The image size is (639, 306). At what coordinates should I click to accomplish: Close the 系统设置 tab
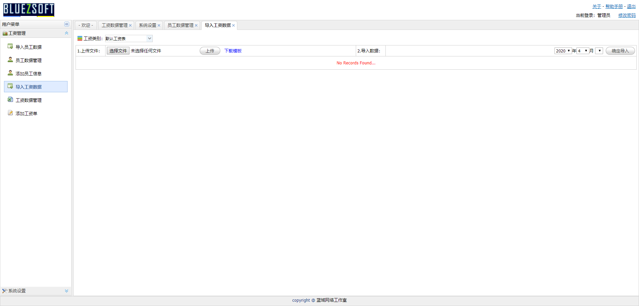(159, 26)
